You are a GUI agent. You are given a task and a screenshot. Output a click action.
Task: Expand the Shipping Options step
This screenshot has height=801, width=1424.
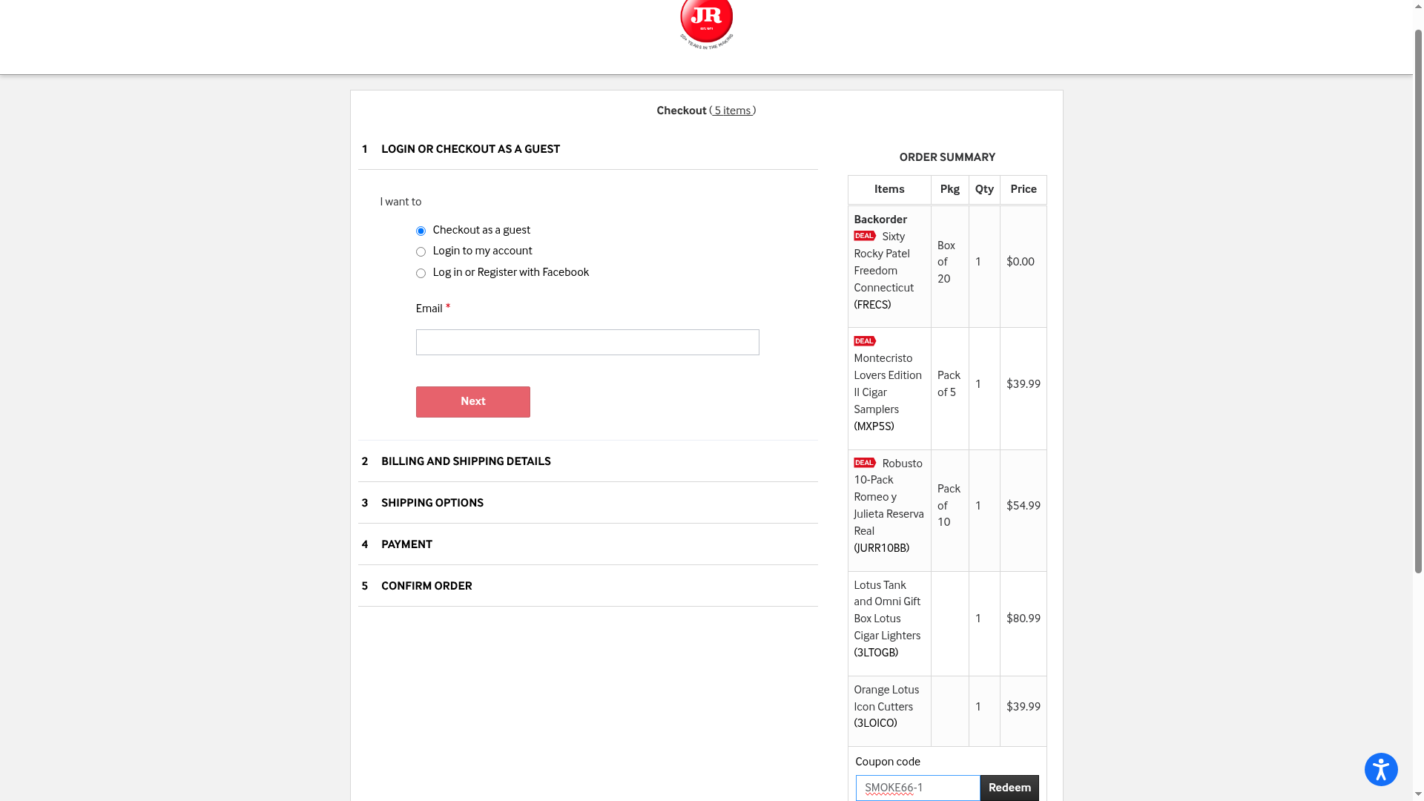coord(432,503)
